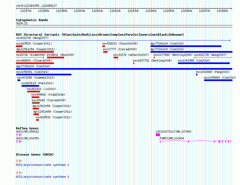Open dgv7719n100 (Coe2014) variant label
Image resolution: width=240 pixels, height=185 pixels.
pos(167,43)
